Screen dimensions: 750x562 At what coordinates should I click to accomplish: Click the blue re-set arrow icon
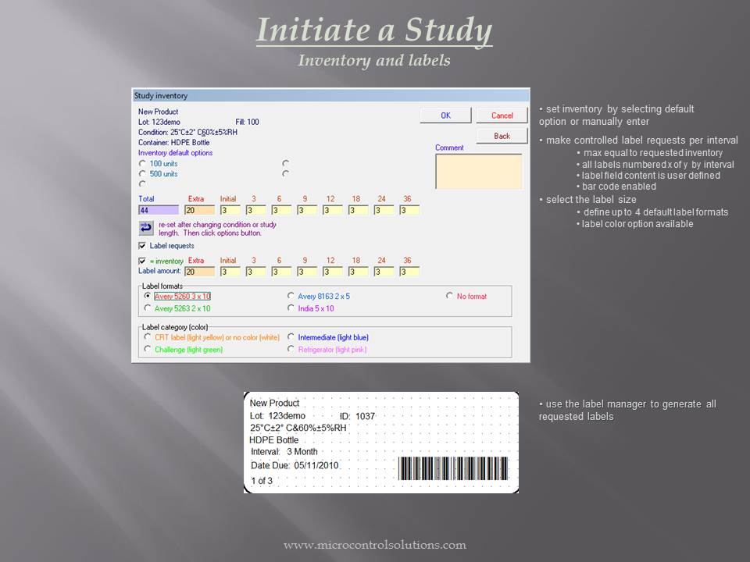click(x=145, y=228)
